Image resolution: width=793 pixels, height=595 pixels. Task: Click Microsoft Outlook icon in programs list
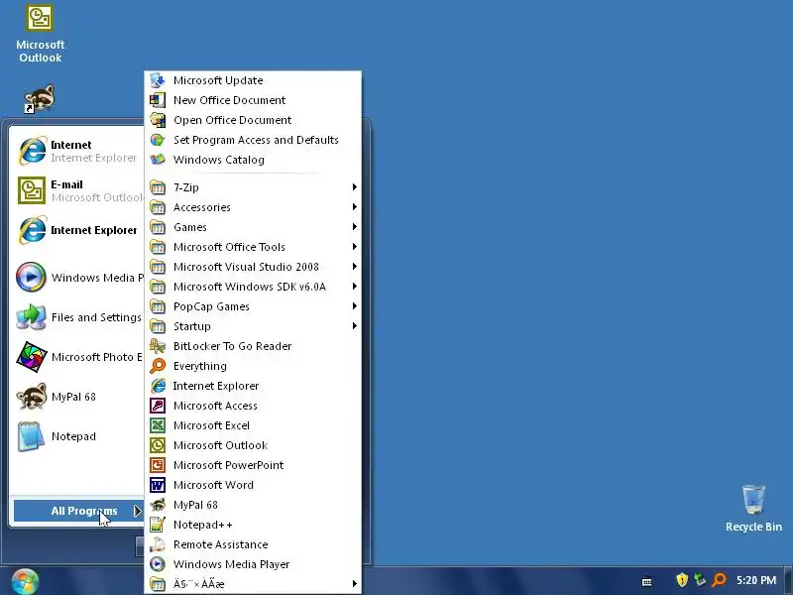click(158, 445)
